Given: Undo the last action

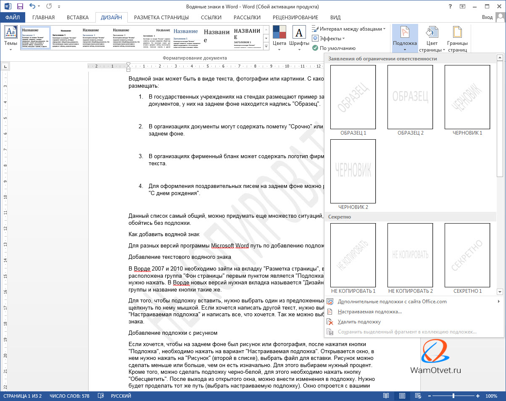Looking at the screenshot, I should 32,7.
